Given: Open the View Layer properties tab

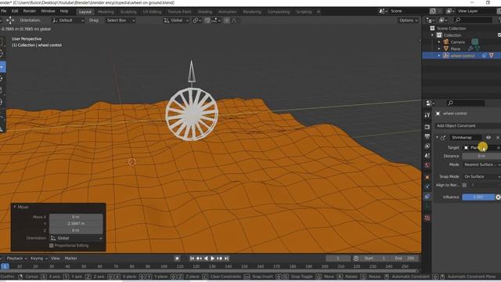Looking at the screenshot, I should [x=427, y=146].
